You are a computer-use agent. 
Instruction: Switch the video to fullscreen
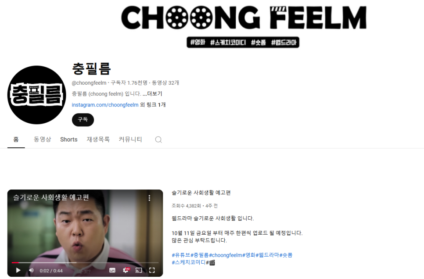(152, 270)
